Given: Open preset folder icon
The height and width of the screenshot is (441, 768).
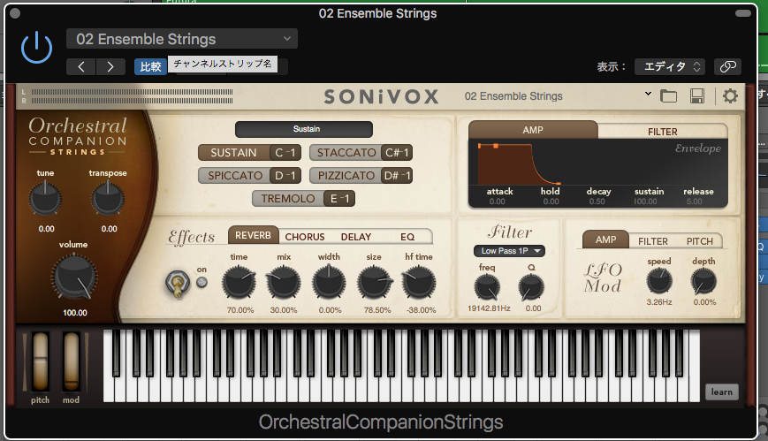Looking at the screenshot, I should 668,96.
